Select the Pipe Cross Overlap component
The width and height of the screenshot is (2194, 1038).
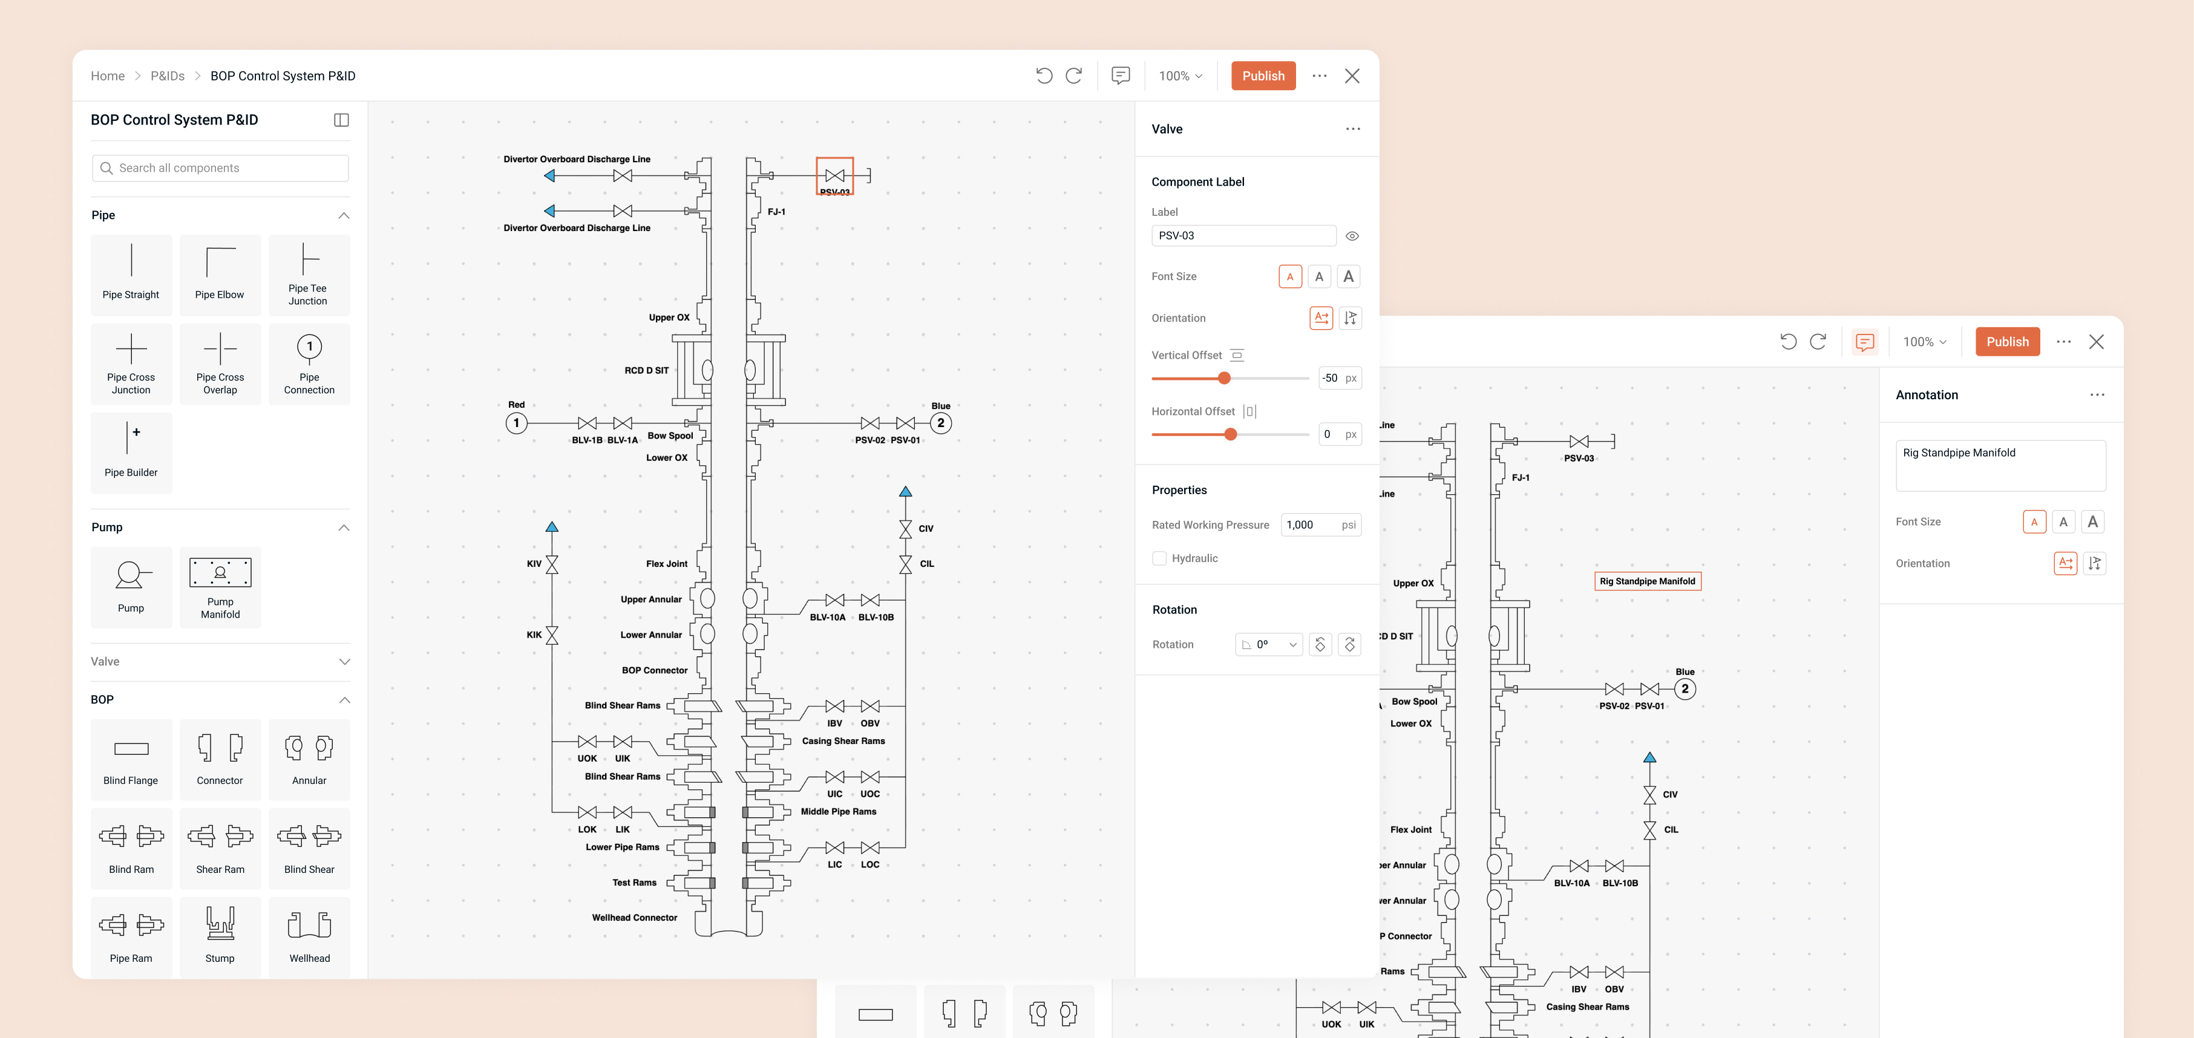220,364
